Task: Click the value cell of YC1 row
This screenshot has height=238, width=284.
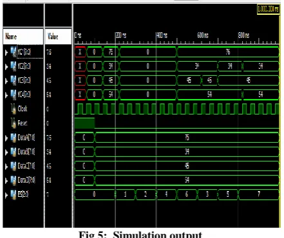Action: 49,52
